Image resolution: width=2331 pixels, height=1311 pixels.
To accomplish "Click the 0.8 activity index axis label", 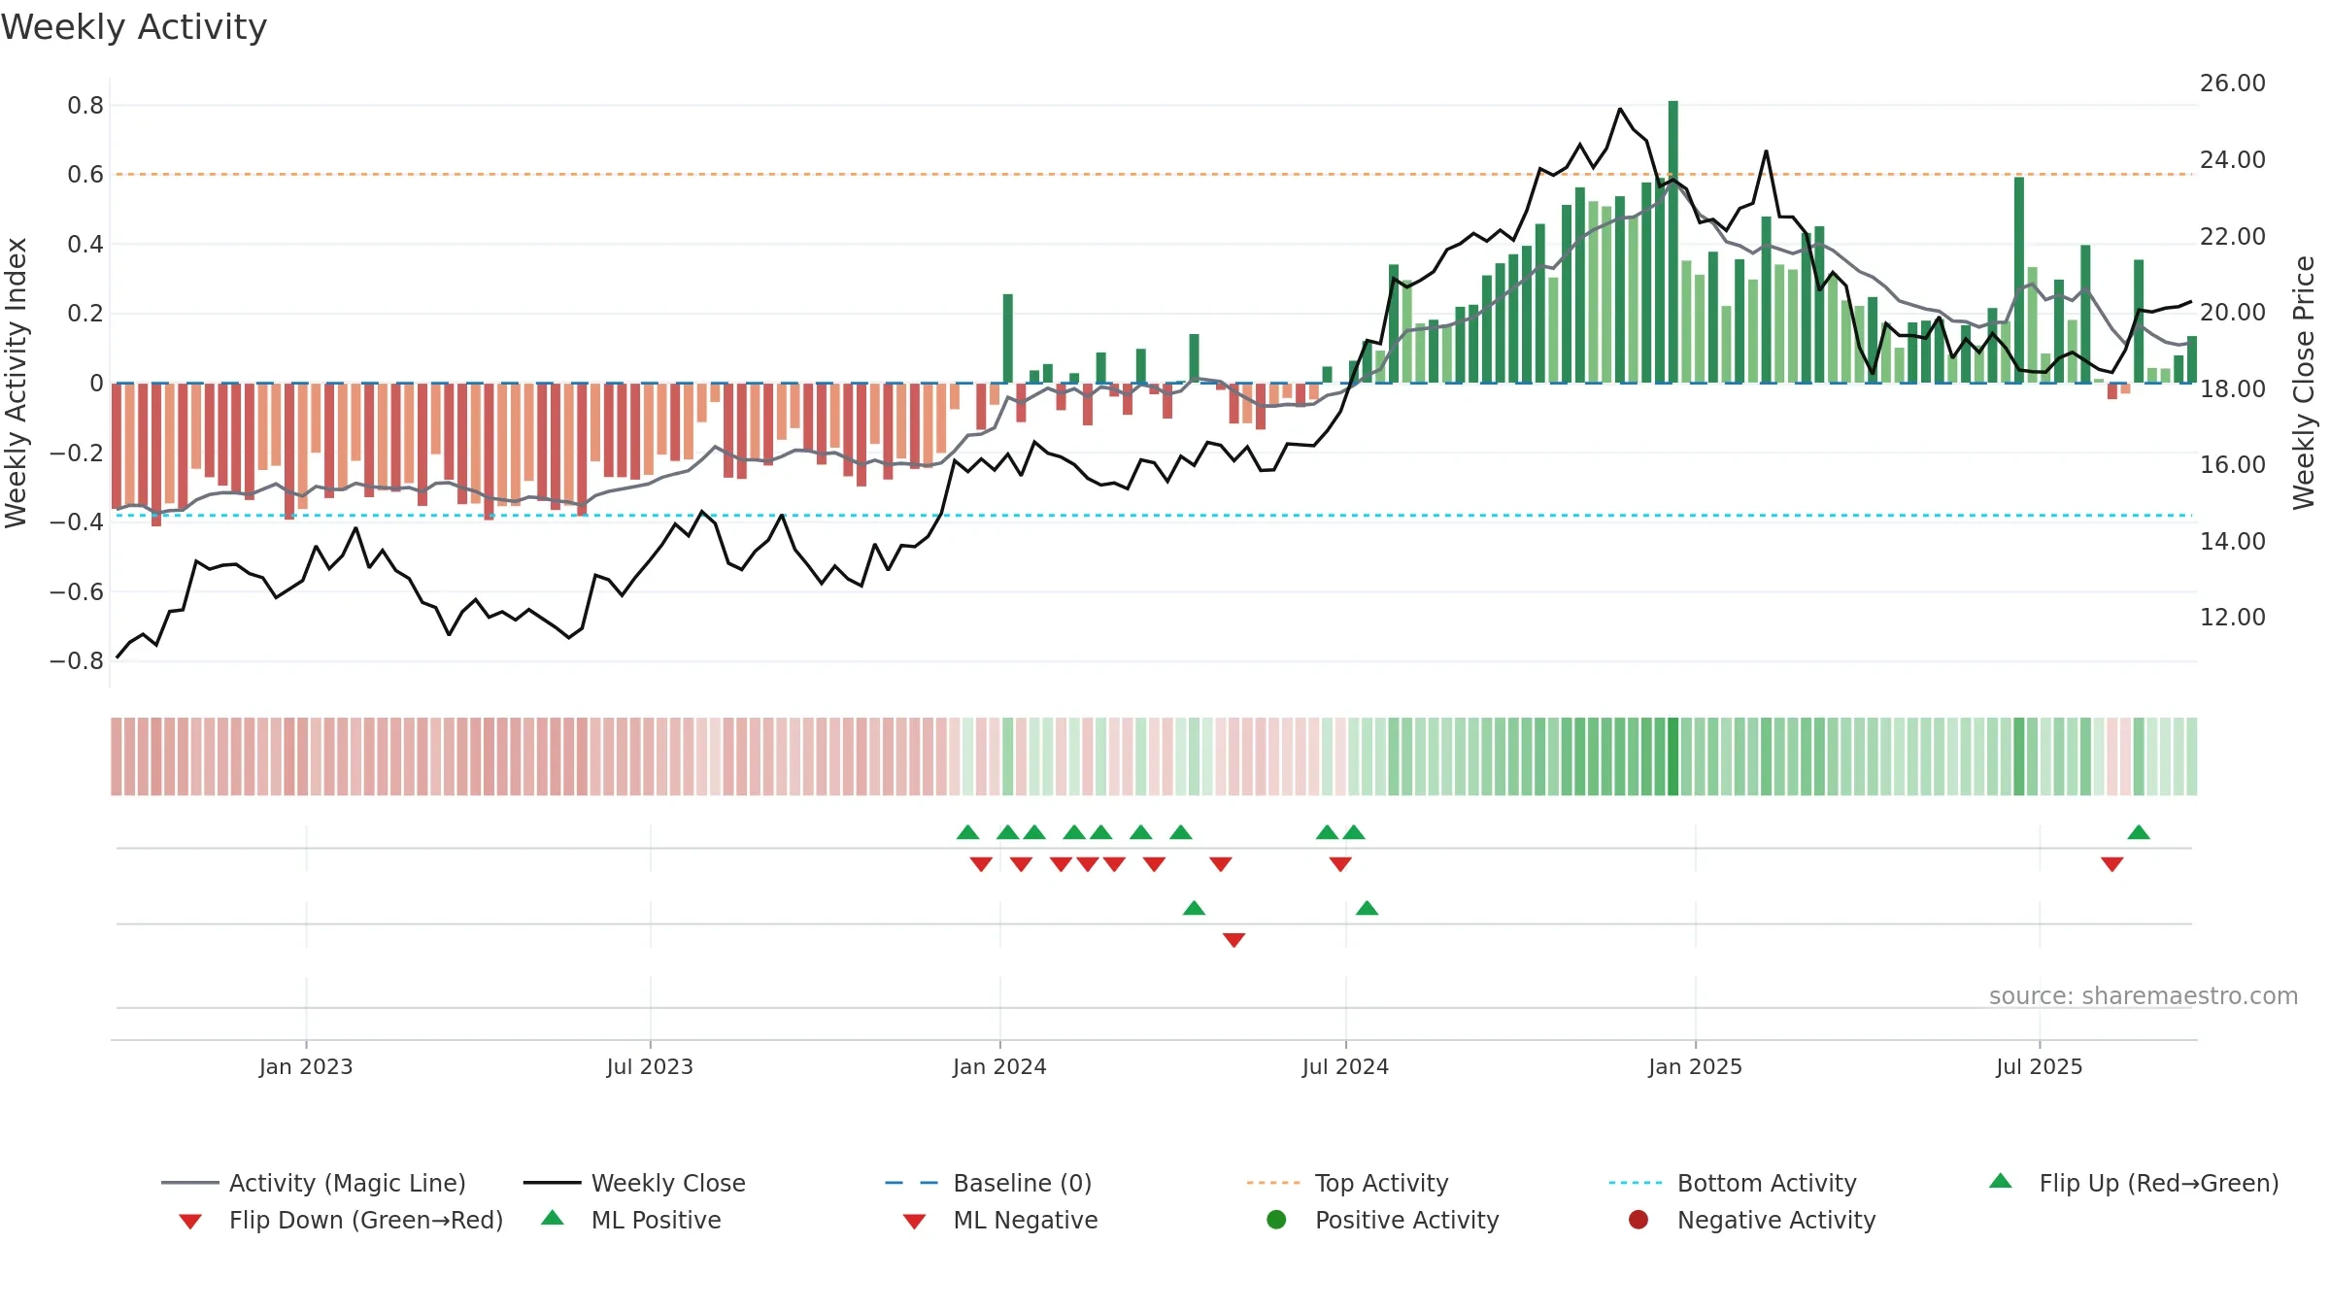I will pos(85,106).
